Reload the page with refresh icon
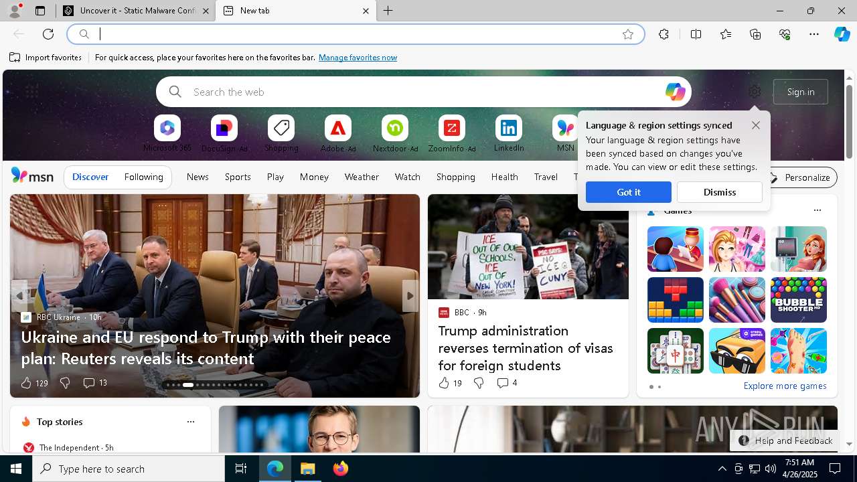Screen dimensions: 857x482 pyautogui.click(x=48, y=34)
